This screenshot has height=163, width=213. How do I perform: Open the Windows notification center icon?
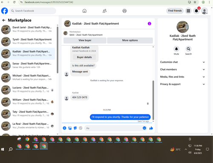(x=207, y=149)
